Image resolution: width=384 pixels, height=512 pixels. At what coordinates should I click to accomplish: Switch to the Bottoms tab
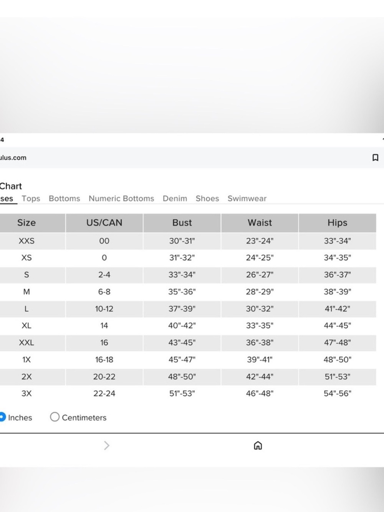65,199
